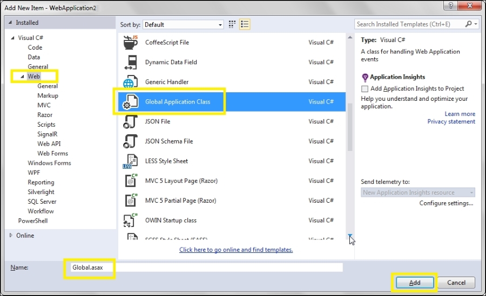
Task: Select the JSON File template icon
Action: (x=131, y=122)
